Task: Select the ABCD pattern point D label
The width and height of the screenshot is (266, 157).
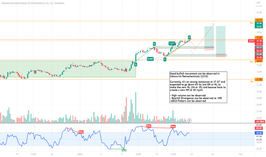Action: [189, 37]
